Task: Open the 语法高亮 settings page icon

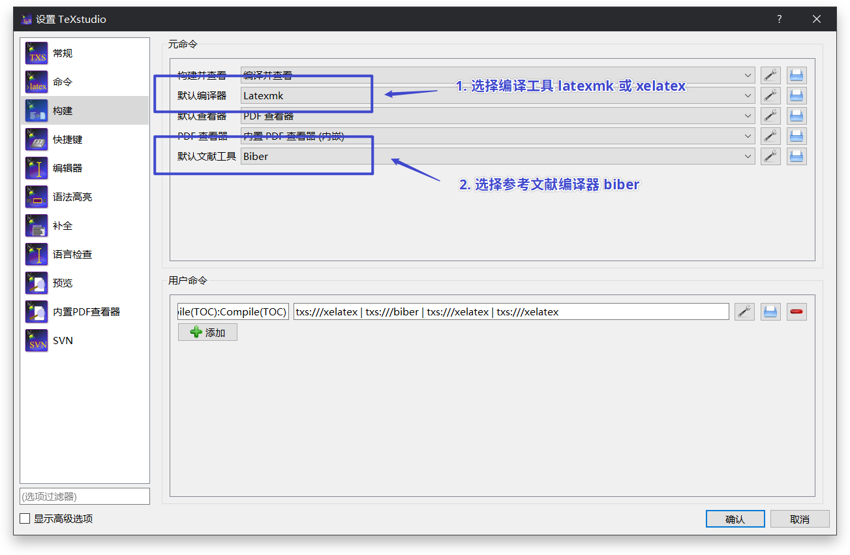Action: pos(37,197)
